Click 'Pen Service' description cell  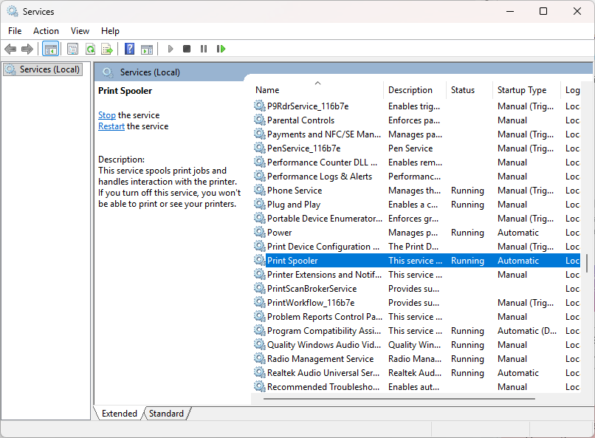click(410, 148)
